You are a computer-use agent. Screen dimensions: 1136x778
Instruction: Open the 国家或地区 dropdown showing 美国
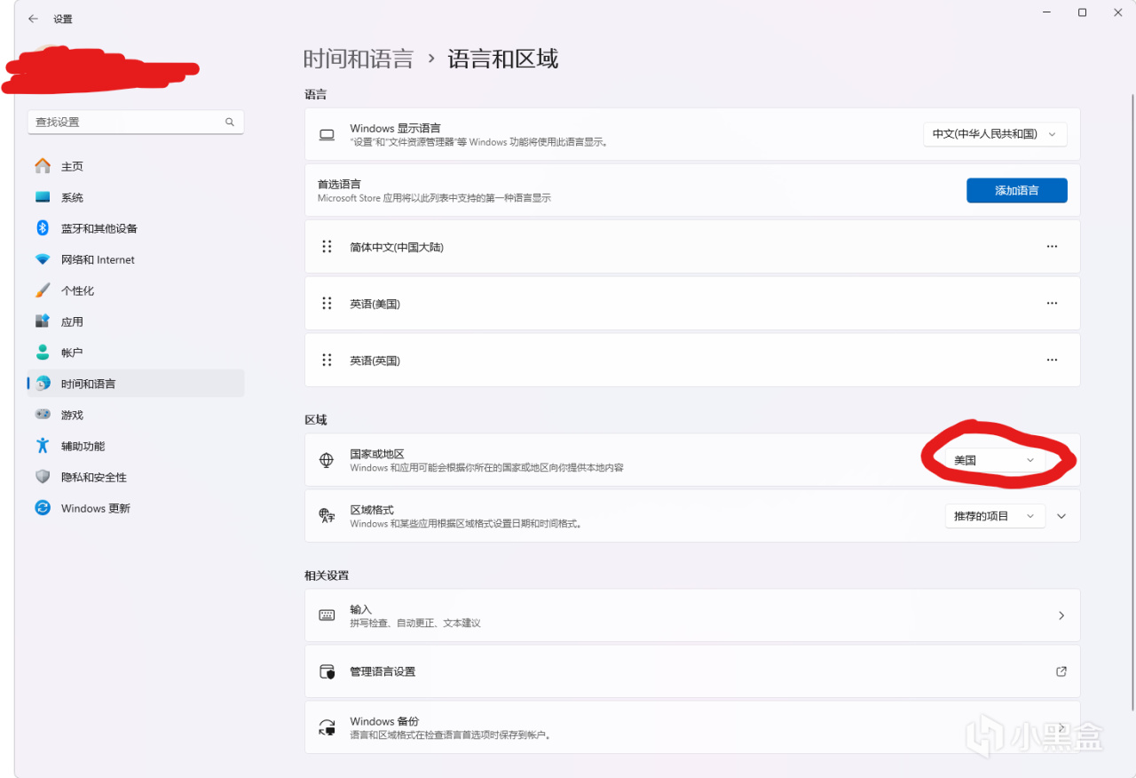click(x=995, y=460)
